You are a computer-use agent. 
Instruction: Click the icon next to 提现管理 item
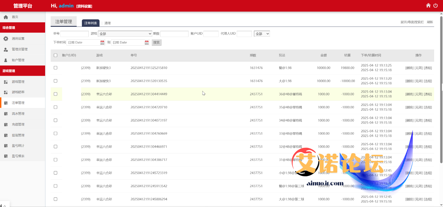pyautogui.click(x=6, y=135)
